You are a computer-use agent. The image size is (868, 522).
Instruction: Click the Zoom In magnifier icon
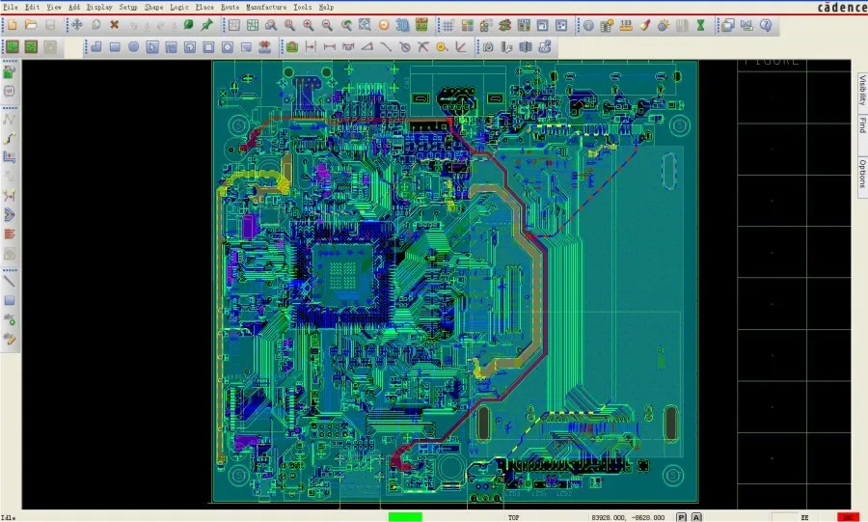click(309, 25)
